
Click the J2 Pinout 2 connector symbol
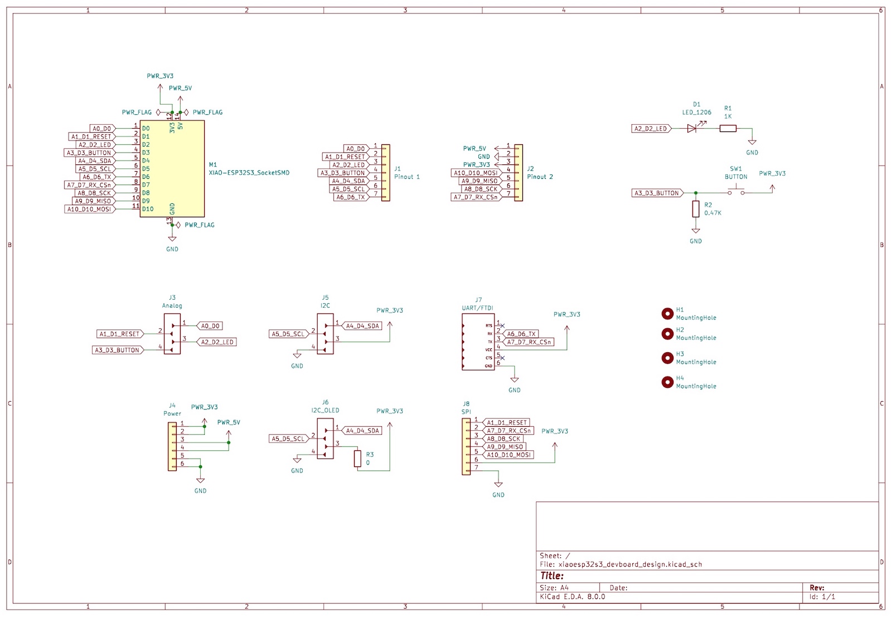518,173
